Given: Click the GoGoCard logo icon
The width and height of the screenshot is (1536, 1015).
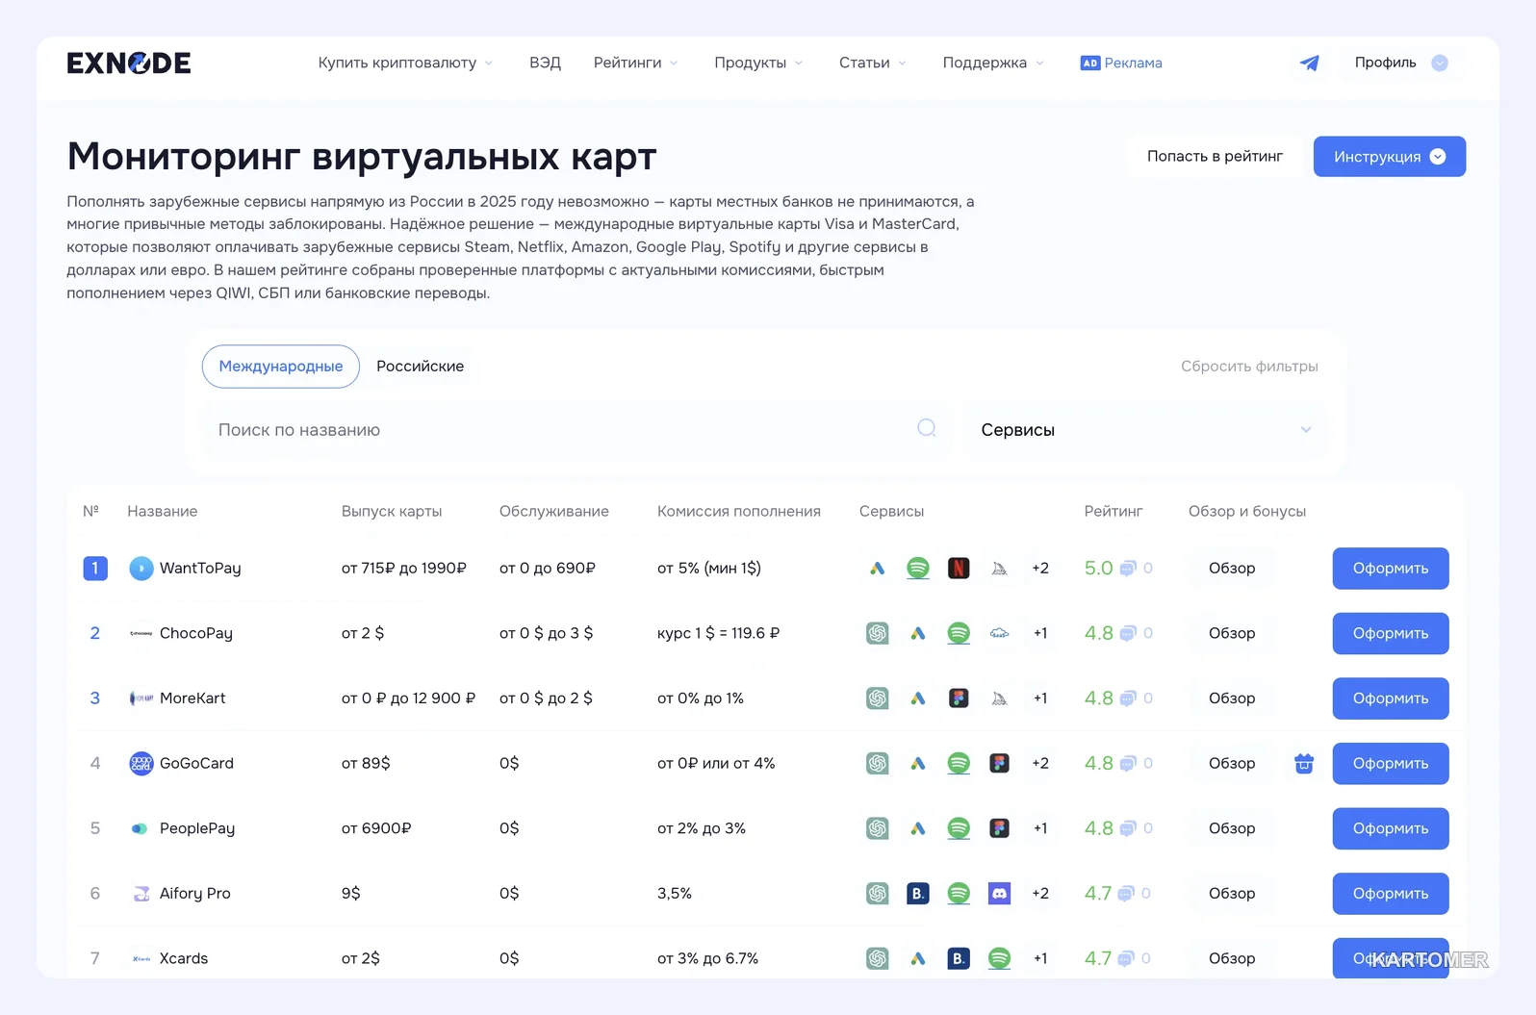Looking at the screenshot, I should [x=141, y=763].
